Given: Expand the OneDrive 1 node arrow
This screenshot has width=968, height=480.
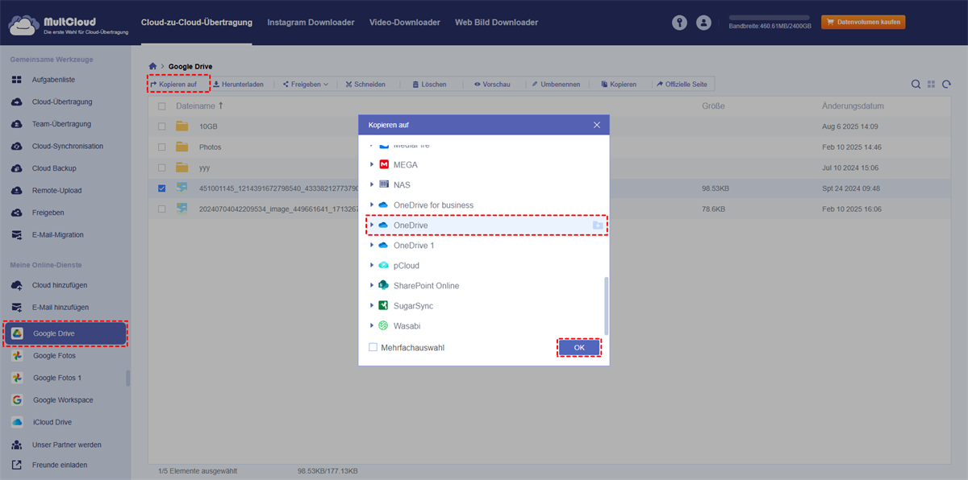Looking at the screenshot, I should 372,245.
